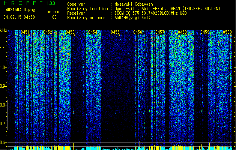Select the file name 0402150450.png

tap(19, 10)
